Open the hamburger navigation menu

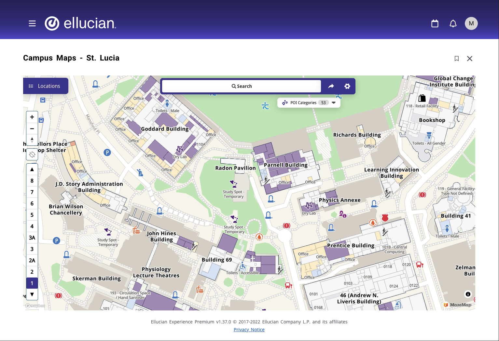(x=32, y=23)
